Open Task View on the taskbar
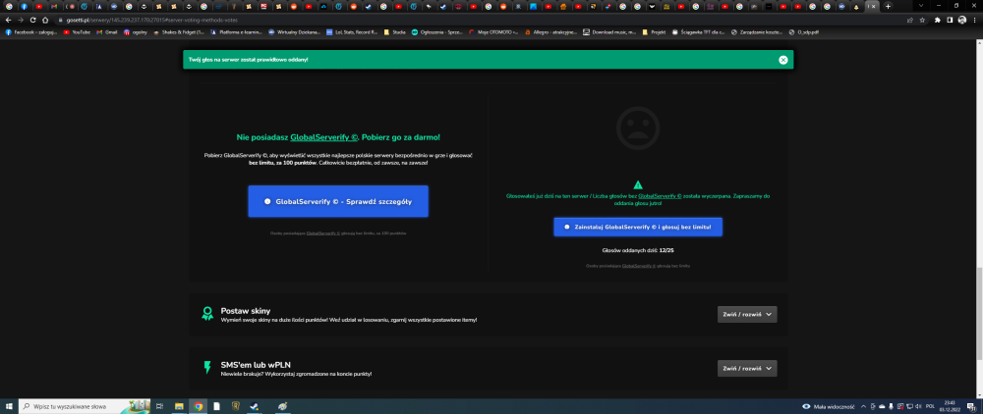The width and height of the screenshot is (983, 414). pos(159,406)
